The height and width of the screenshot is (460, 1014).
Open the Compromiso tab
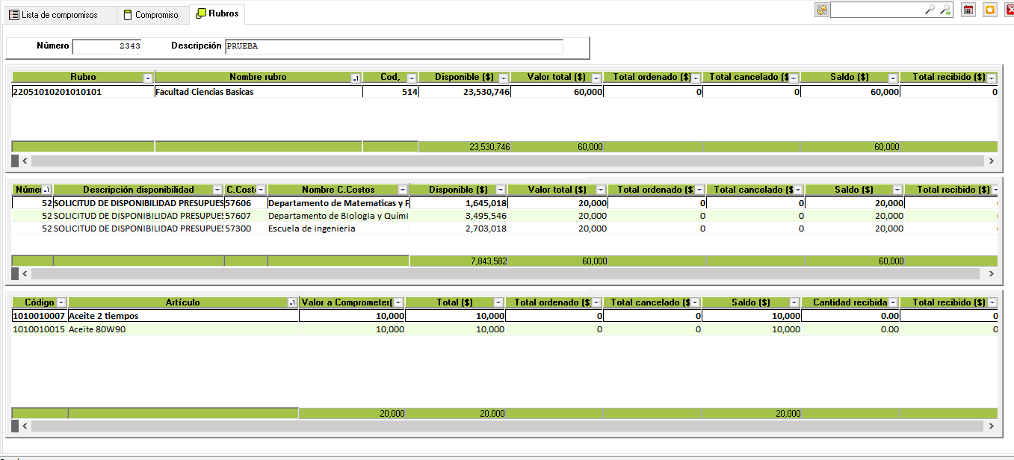[x=155, y=15]
